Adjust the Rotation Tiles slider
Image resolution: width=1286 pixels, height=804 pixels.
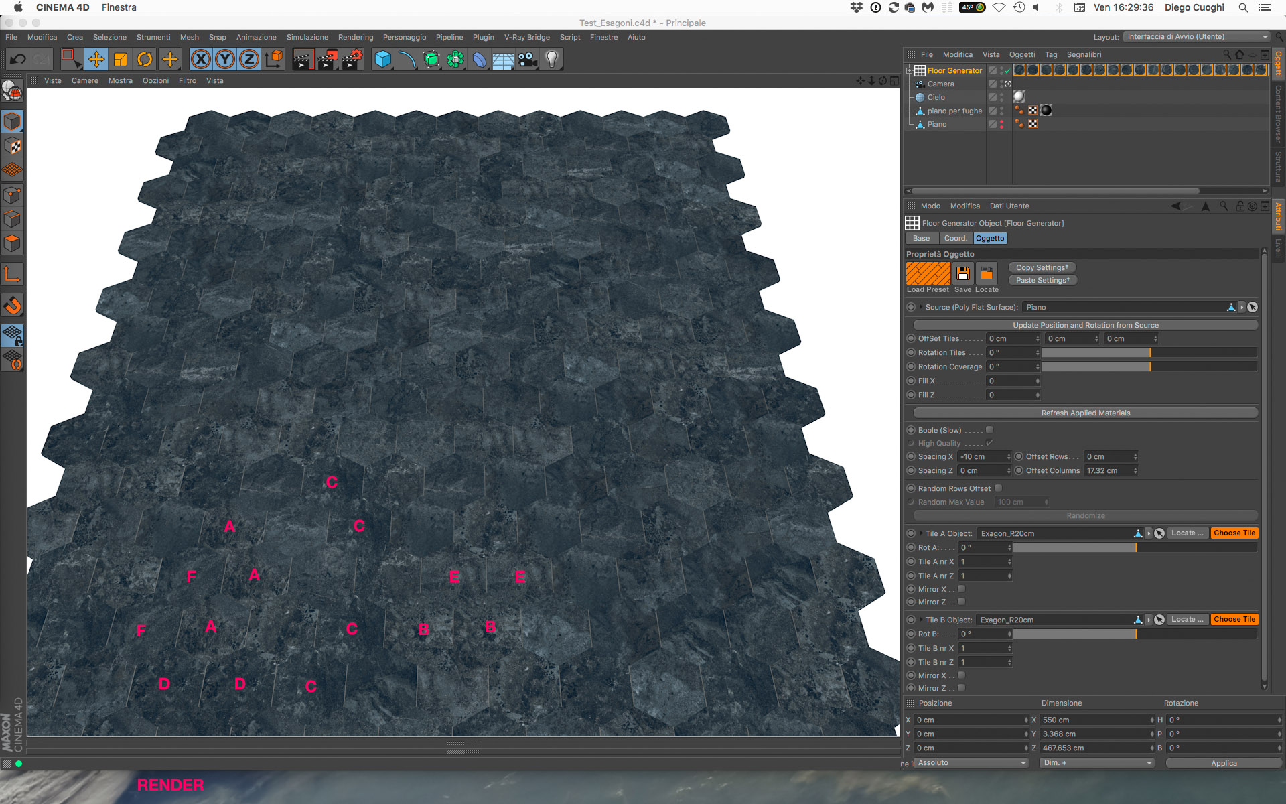pos(1149,353)
